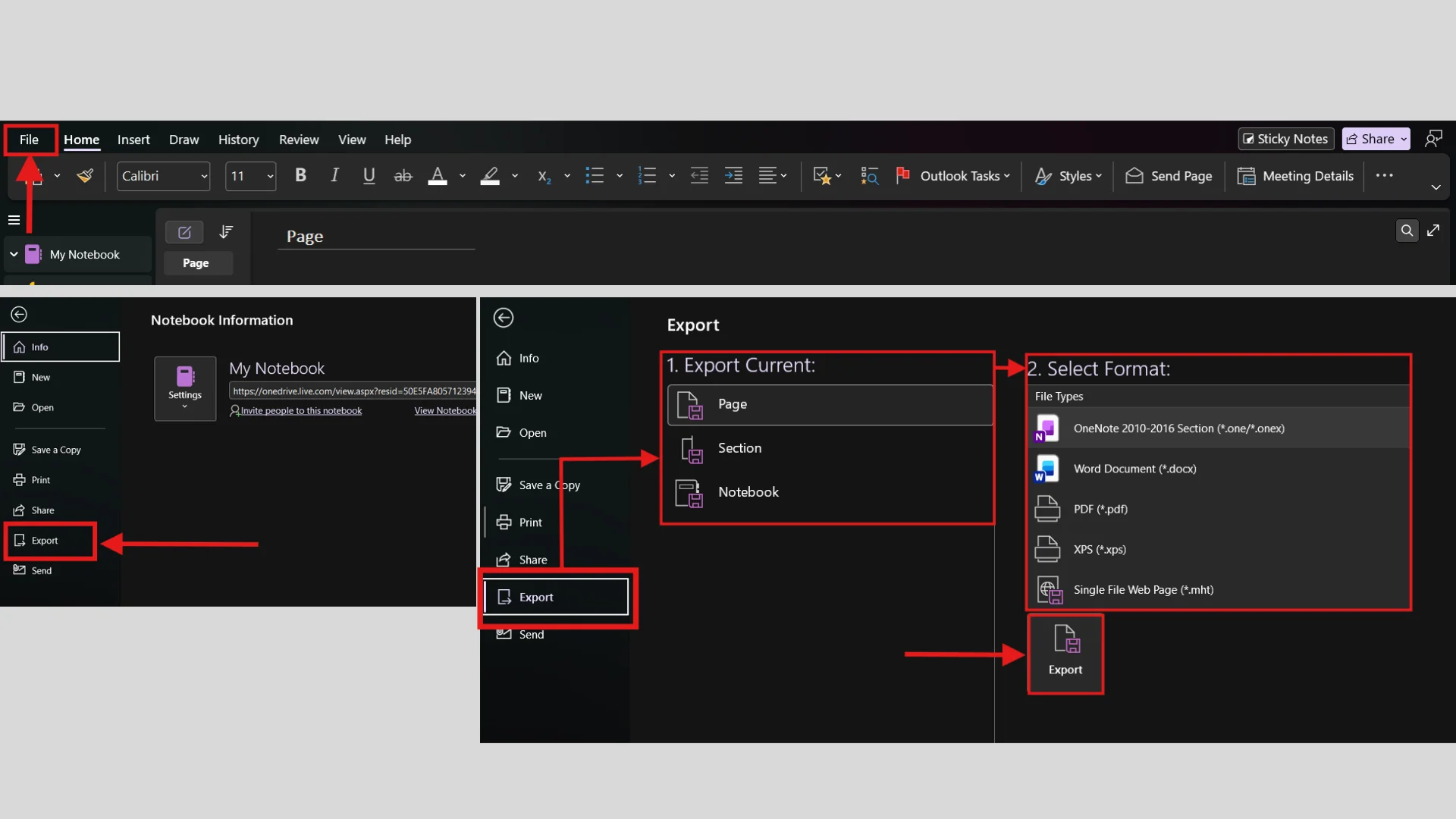Viewport: 1456px width, 819px height.
Task: Click the sort pages icon
Action: tap(226, 232)
